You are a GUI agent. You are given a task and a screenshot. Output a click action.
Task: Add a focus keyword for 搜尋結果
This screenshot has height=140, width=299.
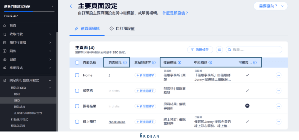click(x=145, y=106)
